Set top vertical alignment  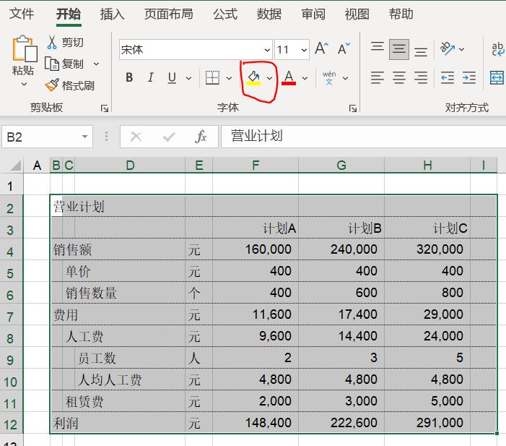378,46
